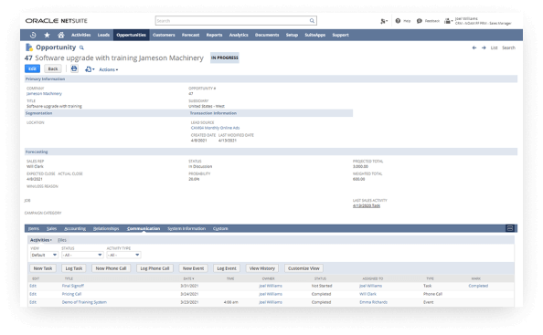543x335 pixels.
Task: Expand the Actions dropdown
Action: click(x=109, y=69)
